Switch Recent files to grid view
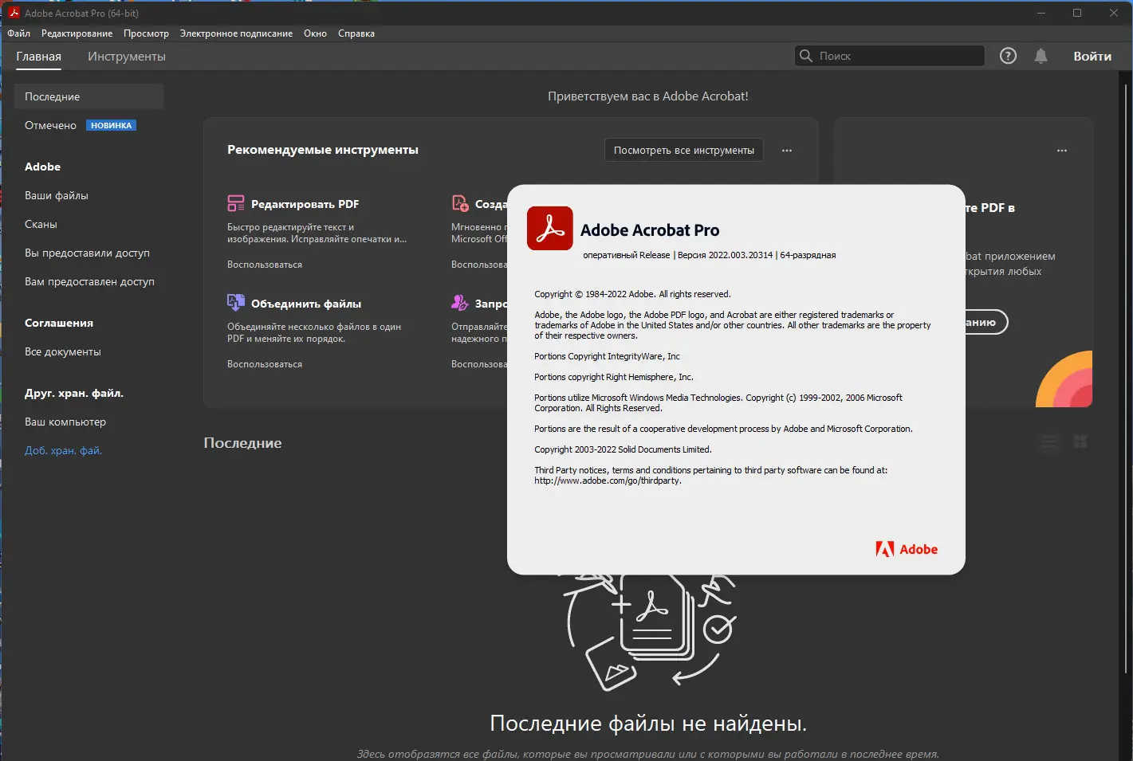Screen dimensions: 1133x761 point(1080,442)
